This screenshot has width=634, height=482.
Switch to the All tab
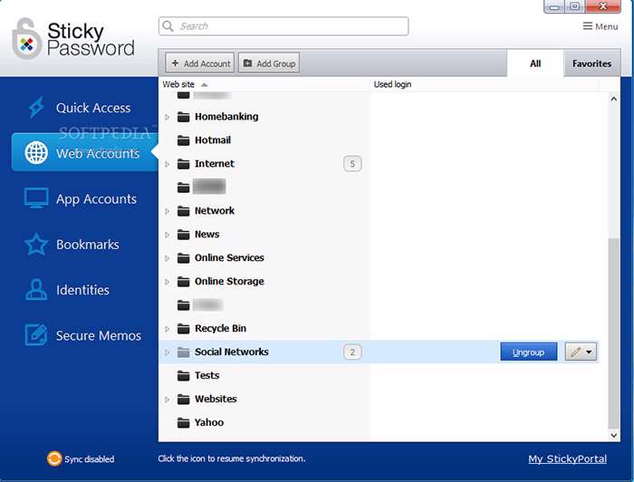(535, 63)
